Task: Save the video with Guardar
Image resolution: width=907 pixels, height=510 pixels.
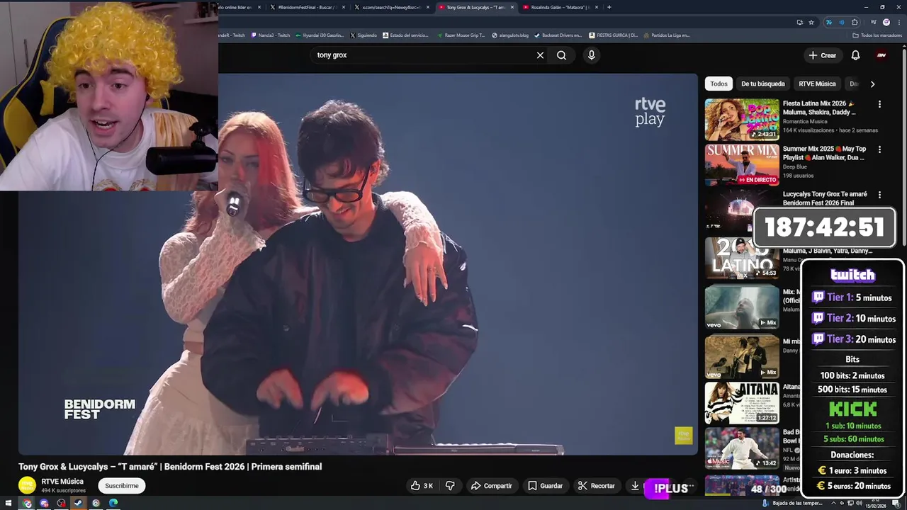Action: [x=545, y=486]
